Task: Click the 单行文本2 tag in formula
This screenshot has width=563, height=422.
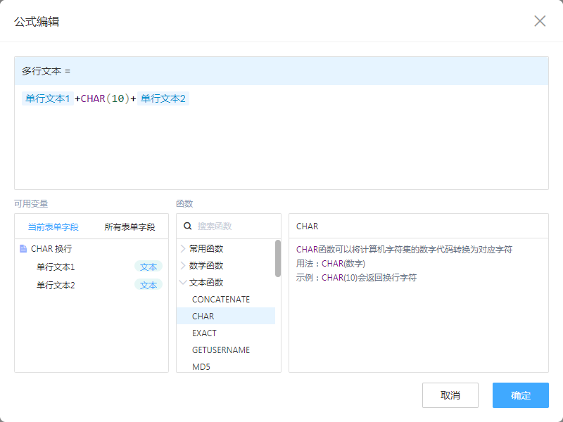Action: point(163,99)
